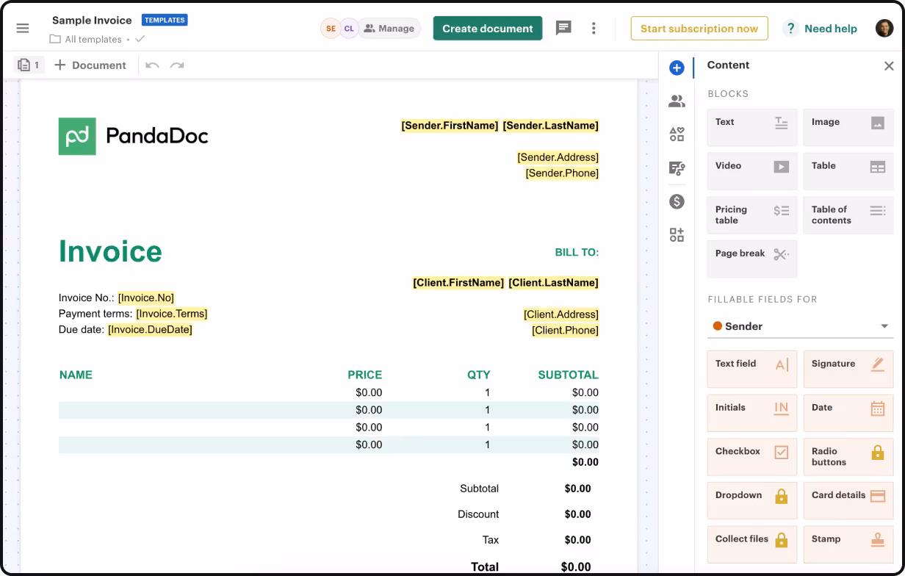Add a Date field
This screenshot has height=576, width=905.
pyautogui.click(x=848, y=413)
